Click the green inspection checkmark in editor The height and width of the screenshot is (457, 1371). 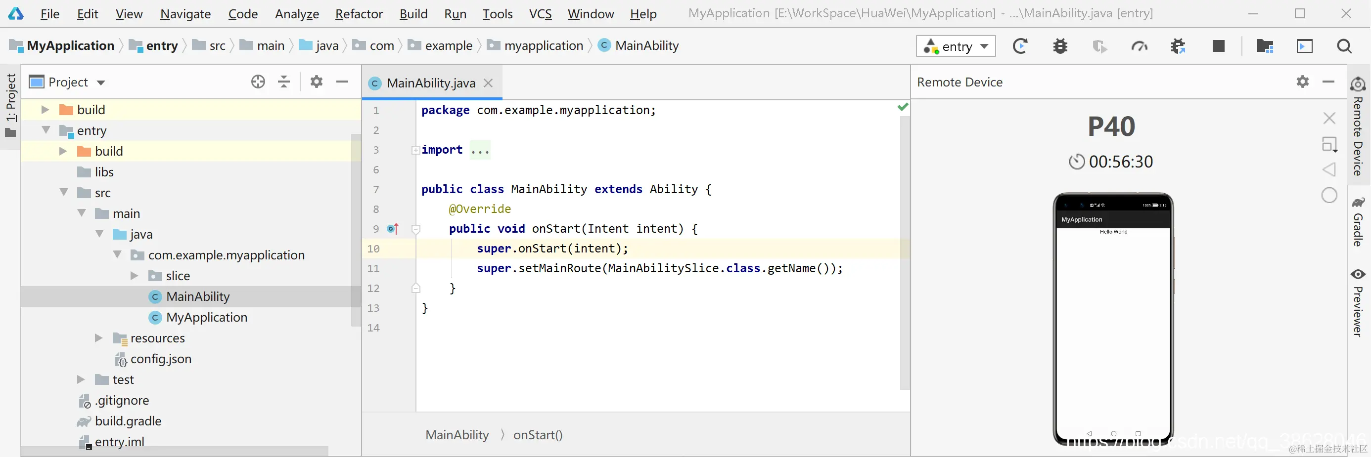[x=903, y=107]
